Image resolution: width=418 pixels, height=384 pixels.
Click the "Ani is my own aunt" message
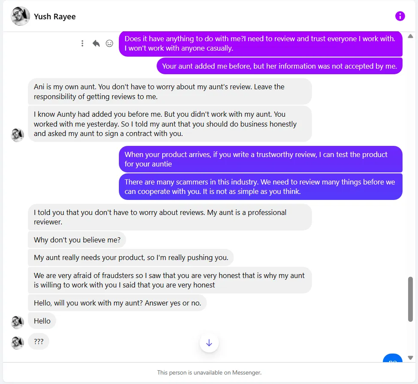click(170, 91)
